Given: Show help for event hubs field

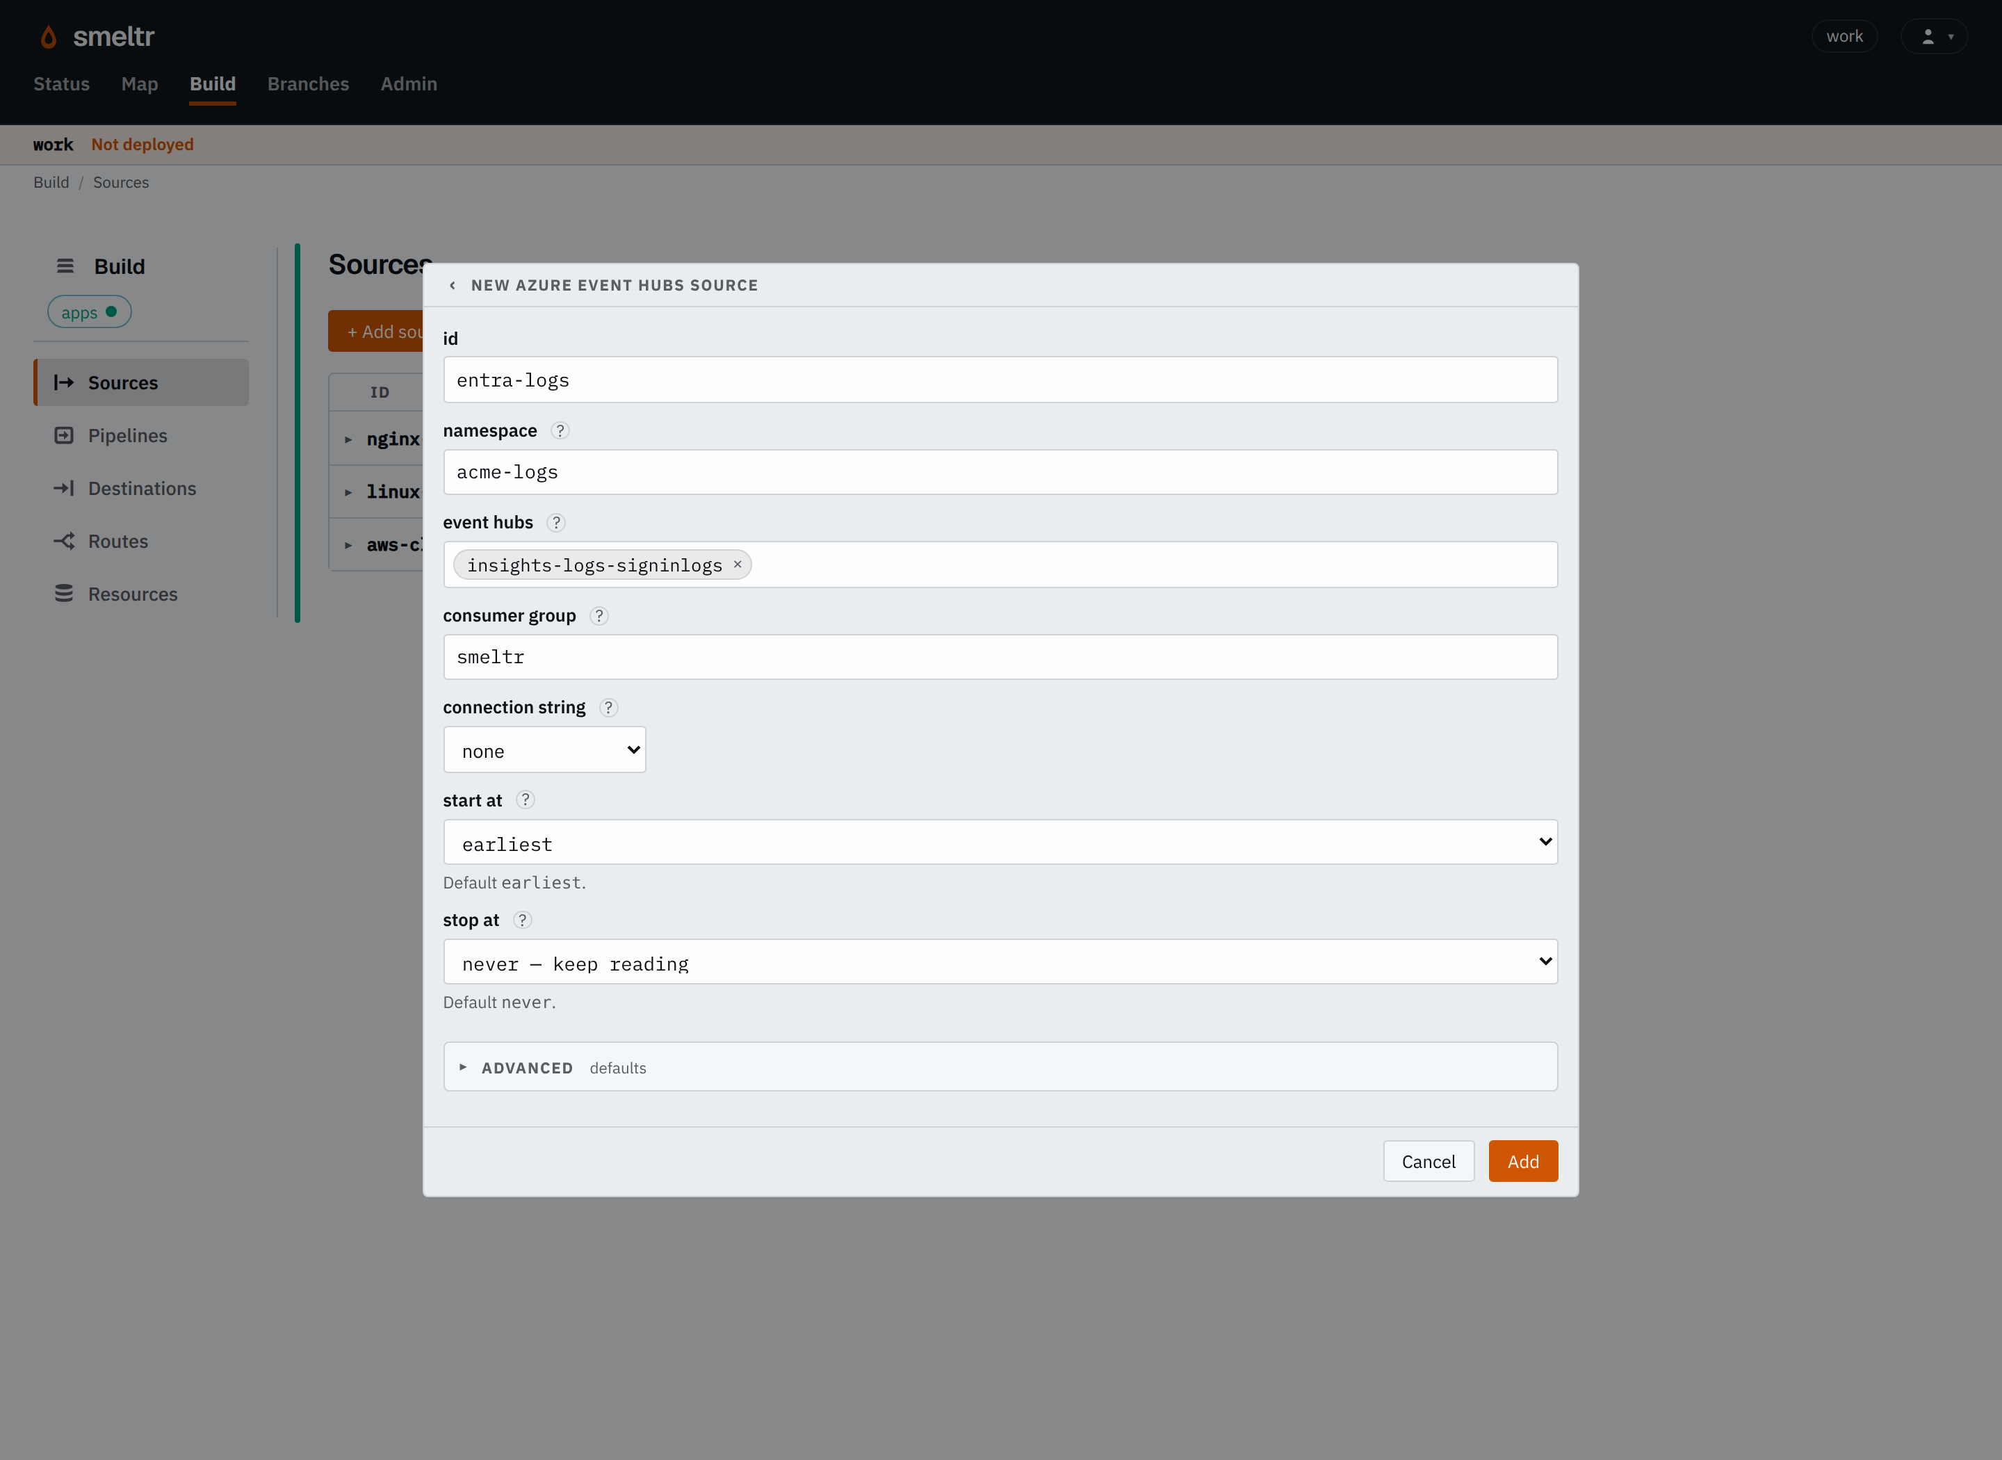Looking at the screenshot, I should (x=555, y=522).
